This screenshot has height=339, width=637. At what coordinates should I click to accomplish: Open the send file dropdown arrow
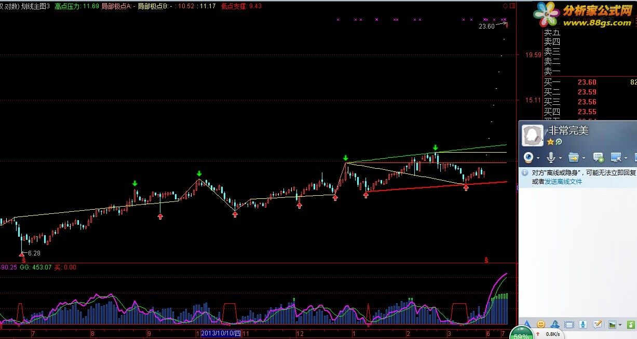[584, 158]
